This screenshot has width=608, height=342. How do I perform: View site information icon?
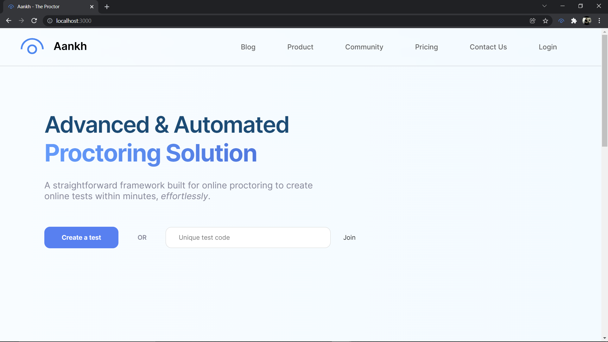(50, 21)
